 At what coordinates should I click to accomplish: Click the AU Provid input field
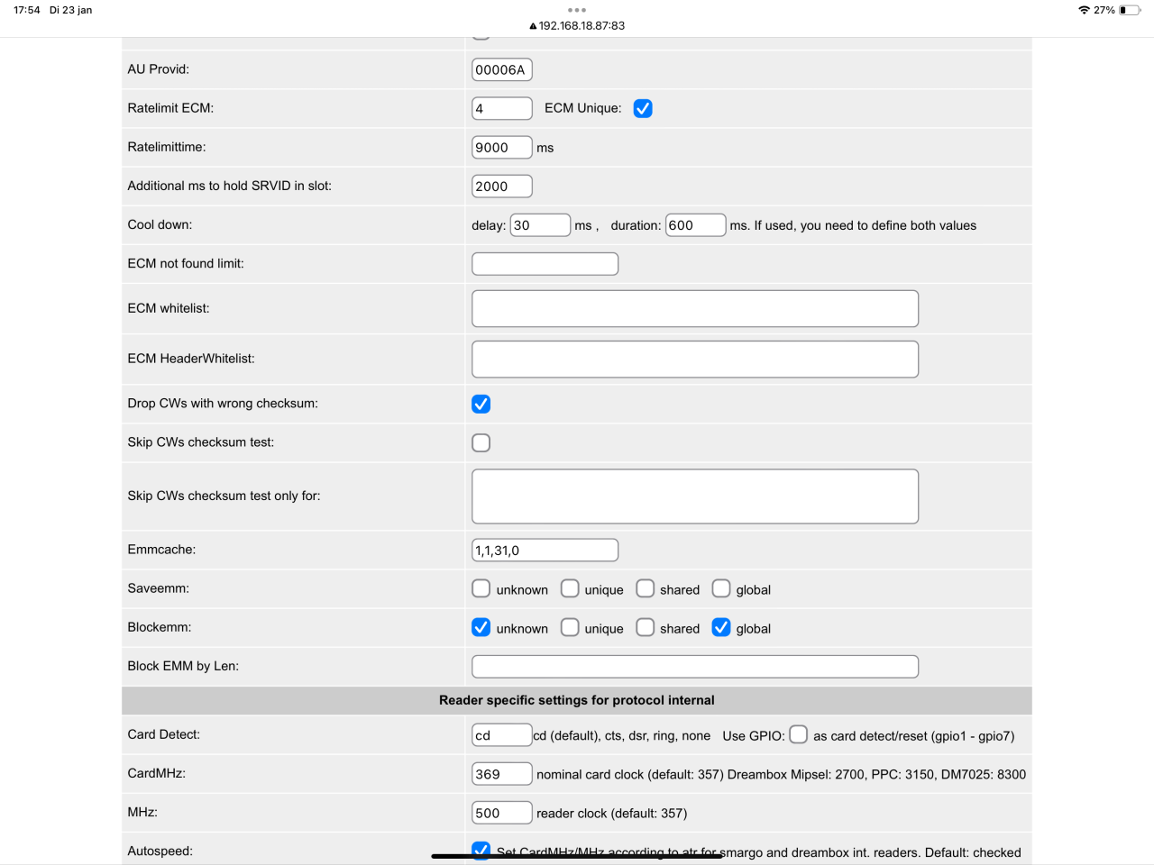point(502,69)
